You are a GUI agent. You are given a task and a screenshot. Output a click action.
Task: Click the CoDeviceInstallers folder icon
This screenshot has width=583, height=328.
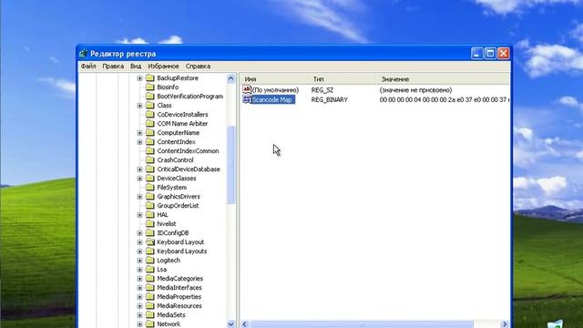150,114
